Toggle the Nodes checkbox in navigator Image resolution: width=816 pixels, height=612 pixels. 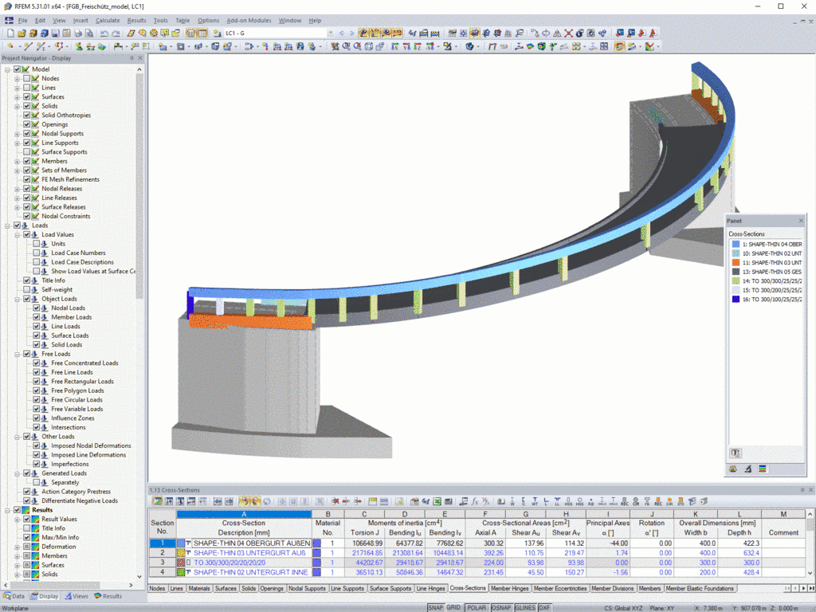(x=26, y=79)
